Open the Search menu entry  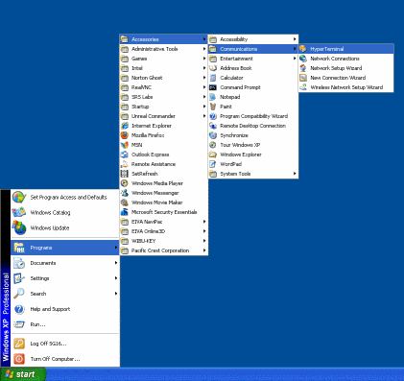coord(65,294)
